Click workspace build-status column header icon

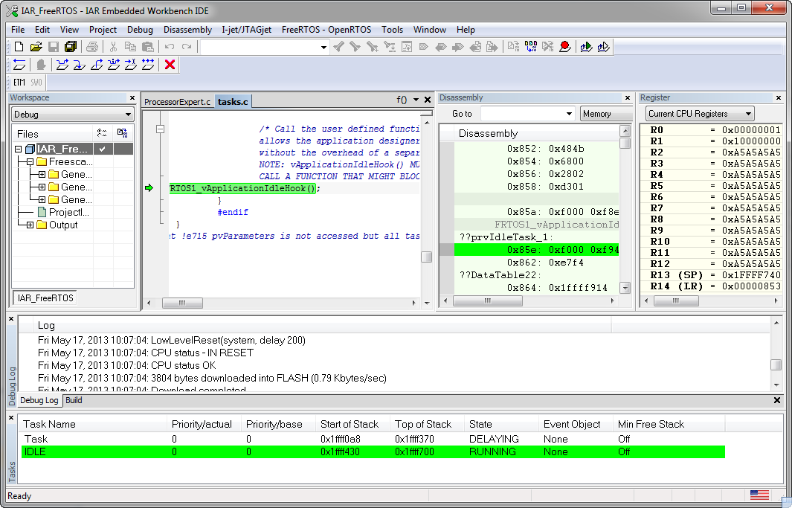pyautogui.click(x=122, y=133)
